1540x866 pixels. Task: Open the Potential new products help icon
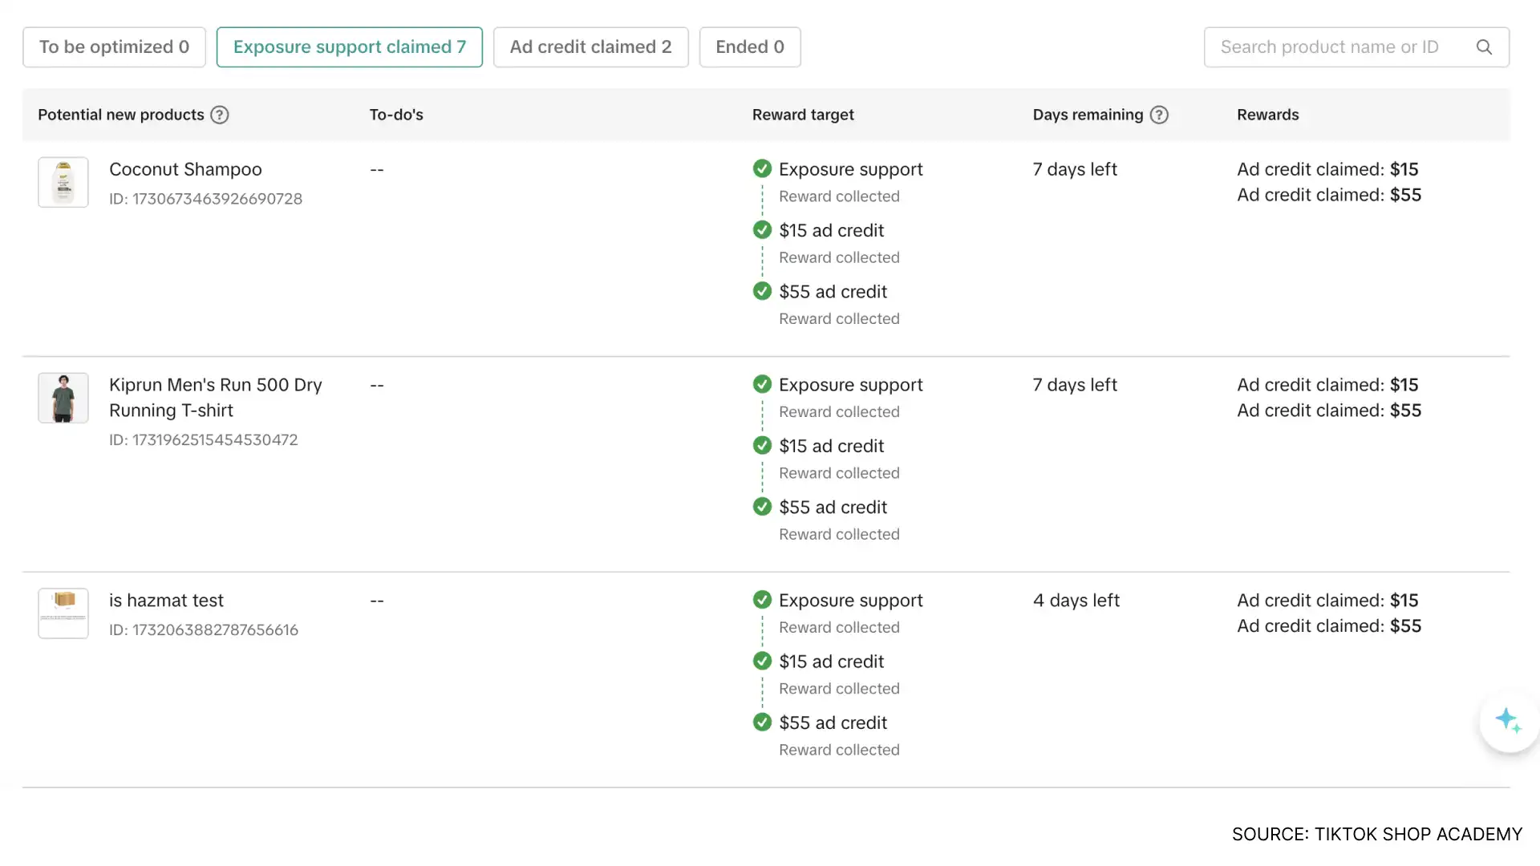219,115
